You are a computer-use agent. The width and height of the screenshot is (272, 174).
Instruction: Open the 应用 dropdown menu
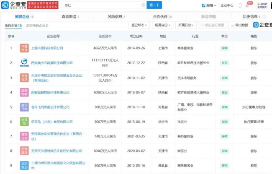209,5
